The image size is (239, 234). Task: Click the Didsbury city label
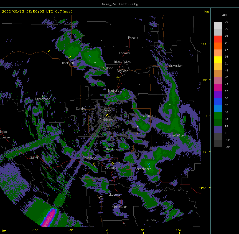(106, 120)
